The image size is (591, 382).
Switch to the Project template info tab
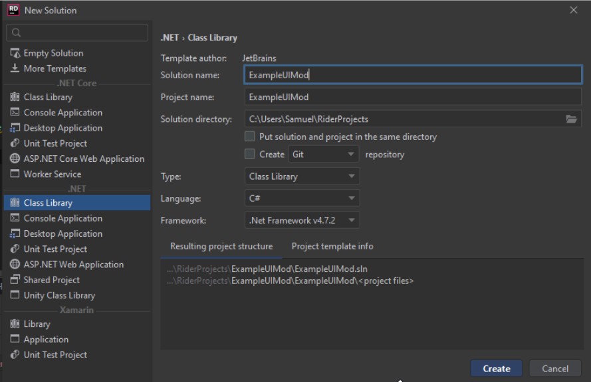point(332,246)
